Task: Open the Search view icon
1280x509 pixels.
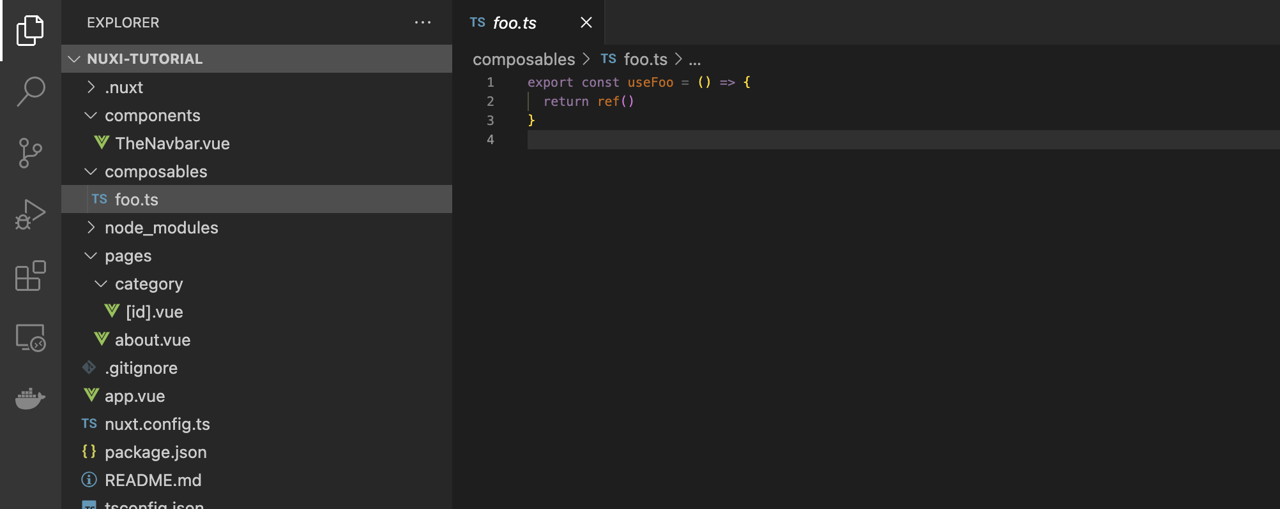Action: [30, 91]
